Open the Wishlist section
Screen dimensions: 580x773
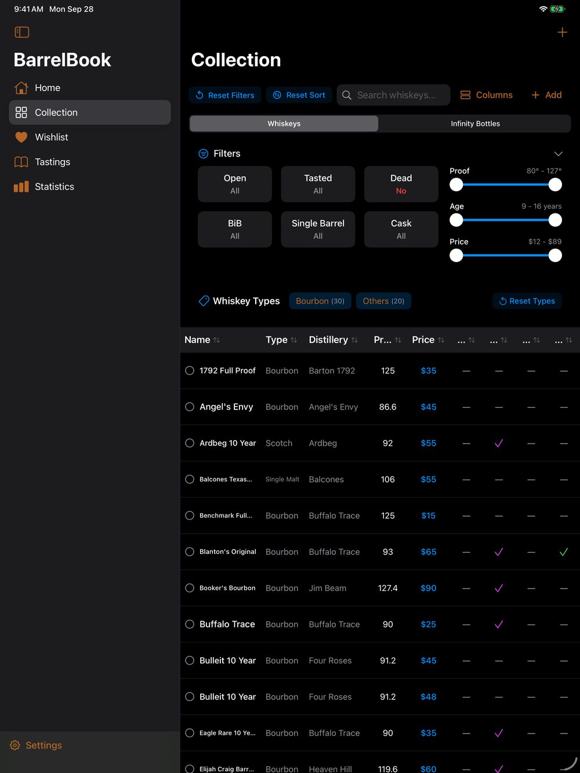[x=90, y=137]
